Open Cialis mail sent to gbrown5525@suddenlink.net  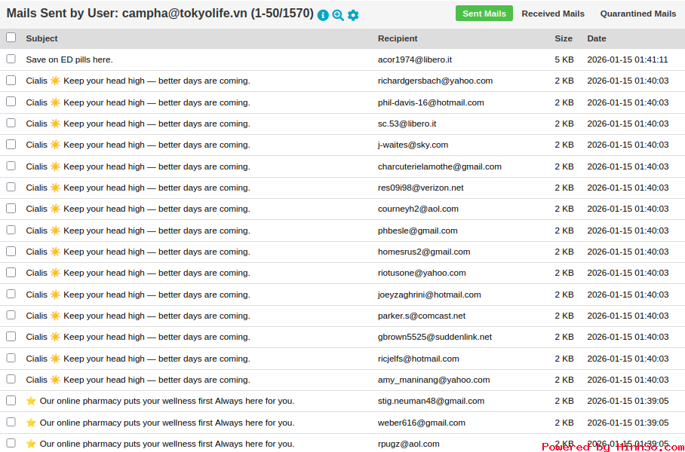137,337
